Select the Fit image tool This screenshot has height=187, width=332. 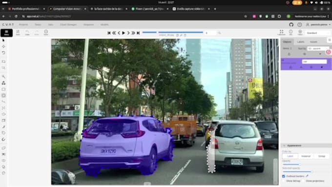point(3,62)
